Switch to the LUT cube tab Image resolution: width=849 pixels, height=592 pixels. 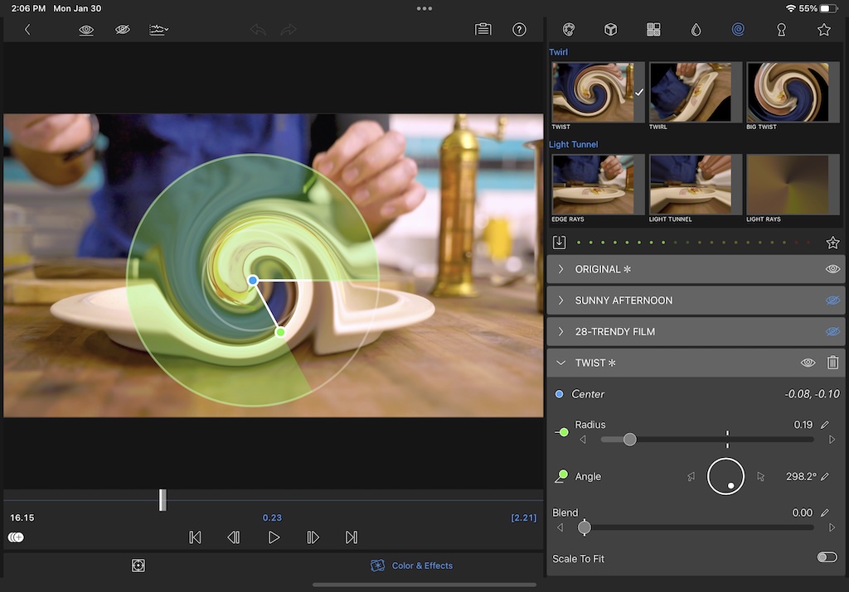point(611,29)
